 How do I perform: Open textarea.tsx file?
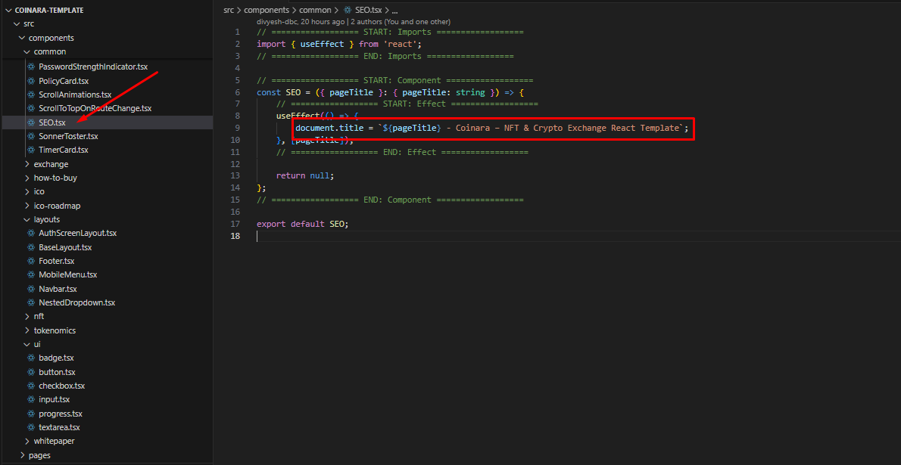59,428
